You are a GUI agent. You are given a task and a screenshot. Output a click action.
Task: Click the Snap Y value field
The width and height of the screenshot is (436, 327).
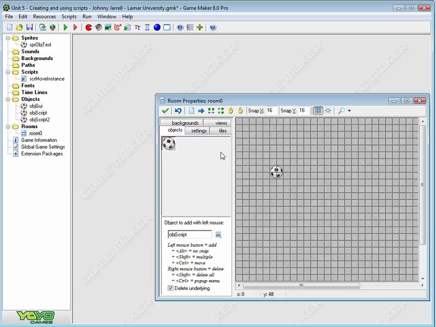coord(304,111)
